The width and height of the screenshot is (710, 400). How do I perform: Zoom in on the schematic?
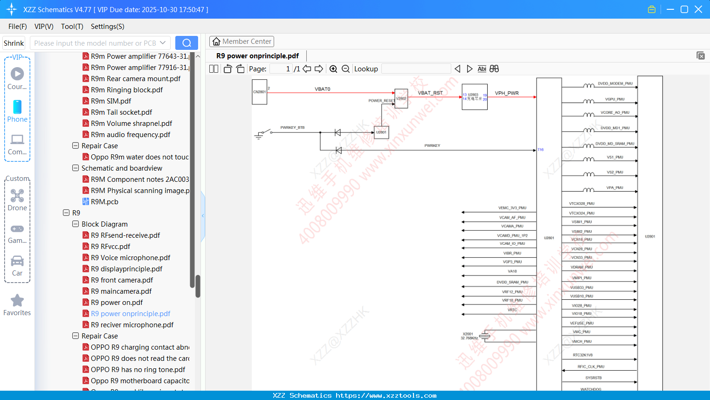[333, 69]
